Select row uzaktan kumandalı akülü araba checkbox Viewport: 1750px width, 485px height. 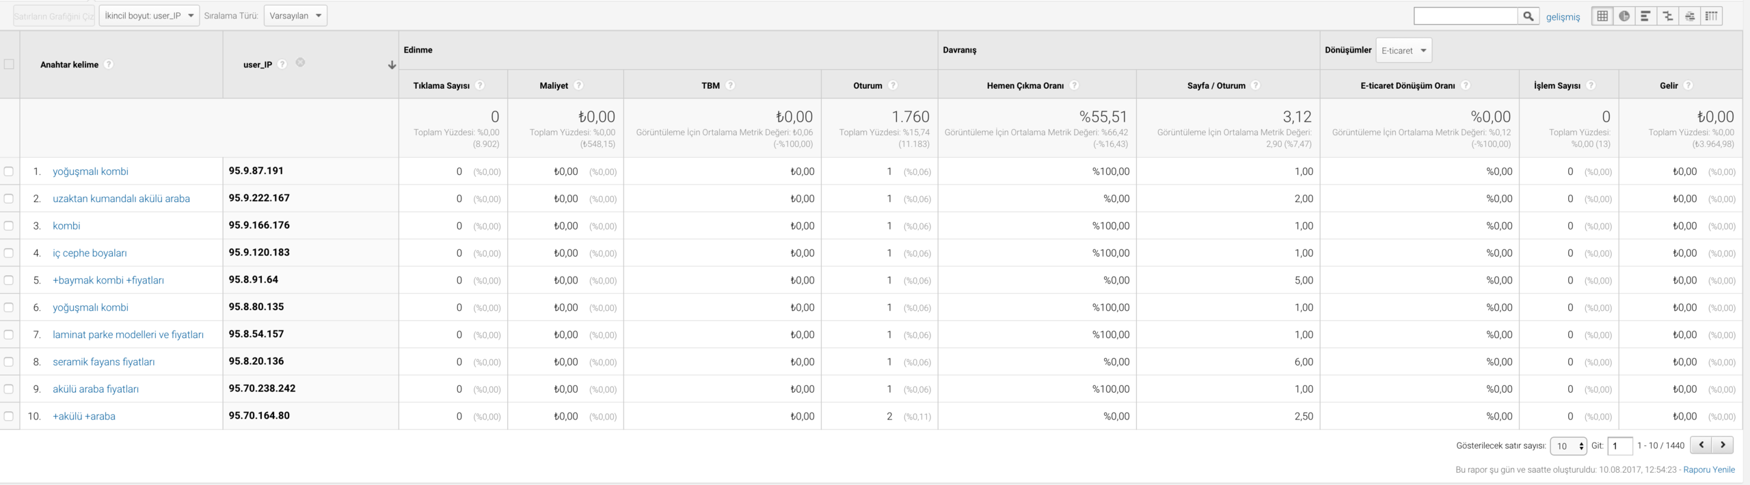click(9, 199)
